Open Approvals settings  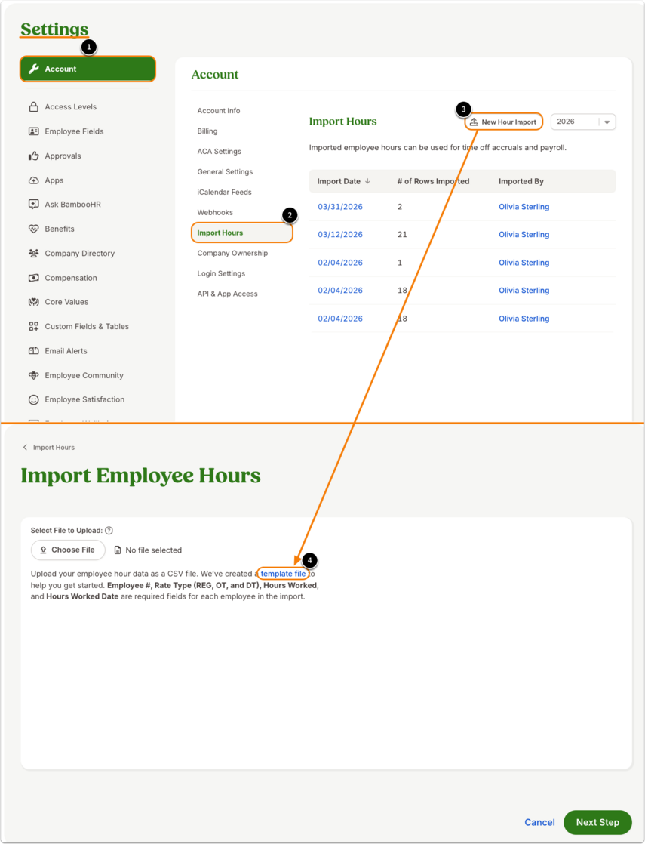pyautogui.click(x=63, y=156)
